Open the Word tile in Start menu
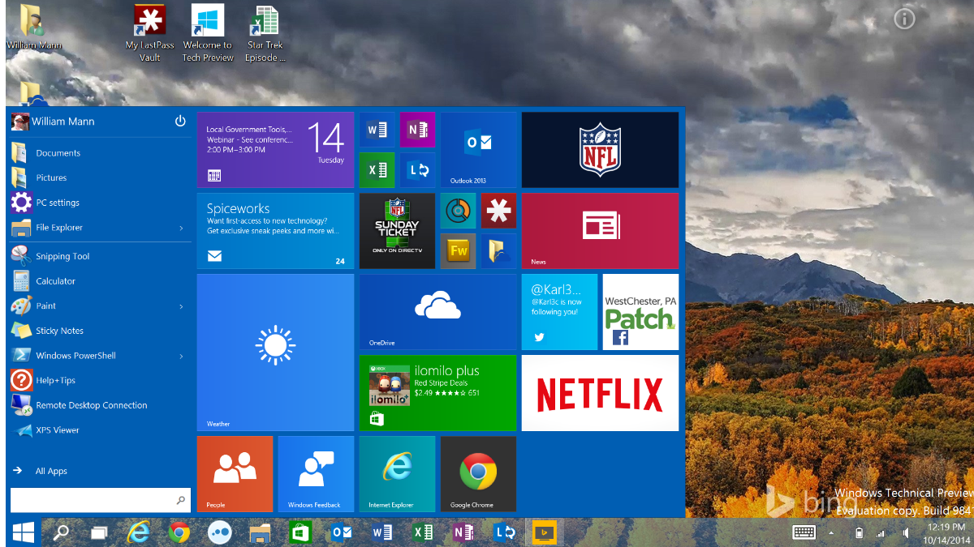The image size is (974, 547). pos(377,130)
